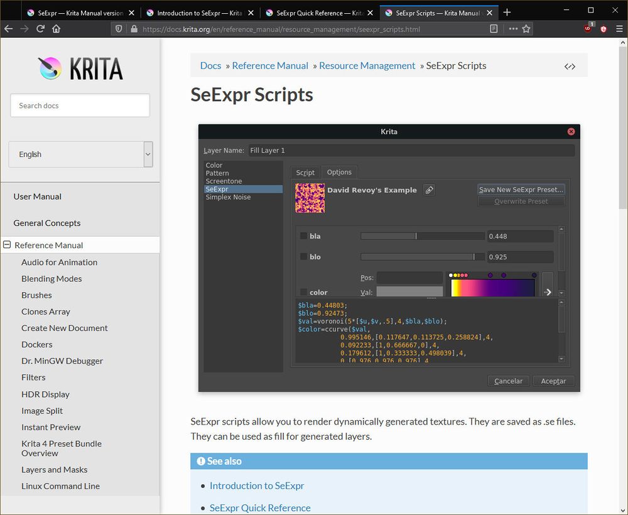Screen dimensions: 628x515
Task: Click the browser back arrow button
Action: pos(8,28)
